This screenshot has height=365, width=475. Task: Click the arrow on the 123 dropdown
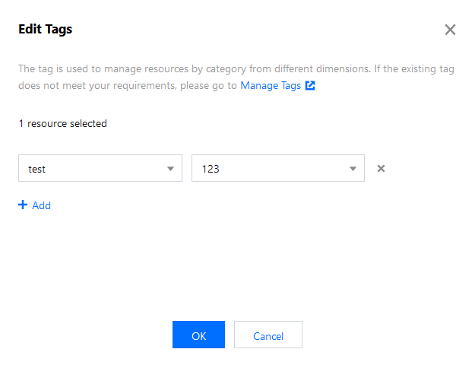point(353,169)
